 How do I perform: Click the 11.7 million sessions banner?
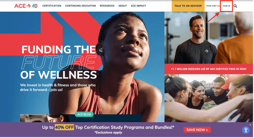click(x=209, y=69)
